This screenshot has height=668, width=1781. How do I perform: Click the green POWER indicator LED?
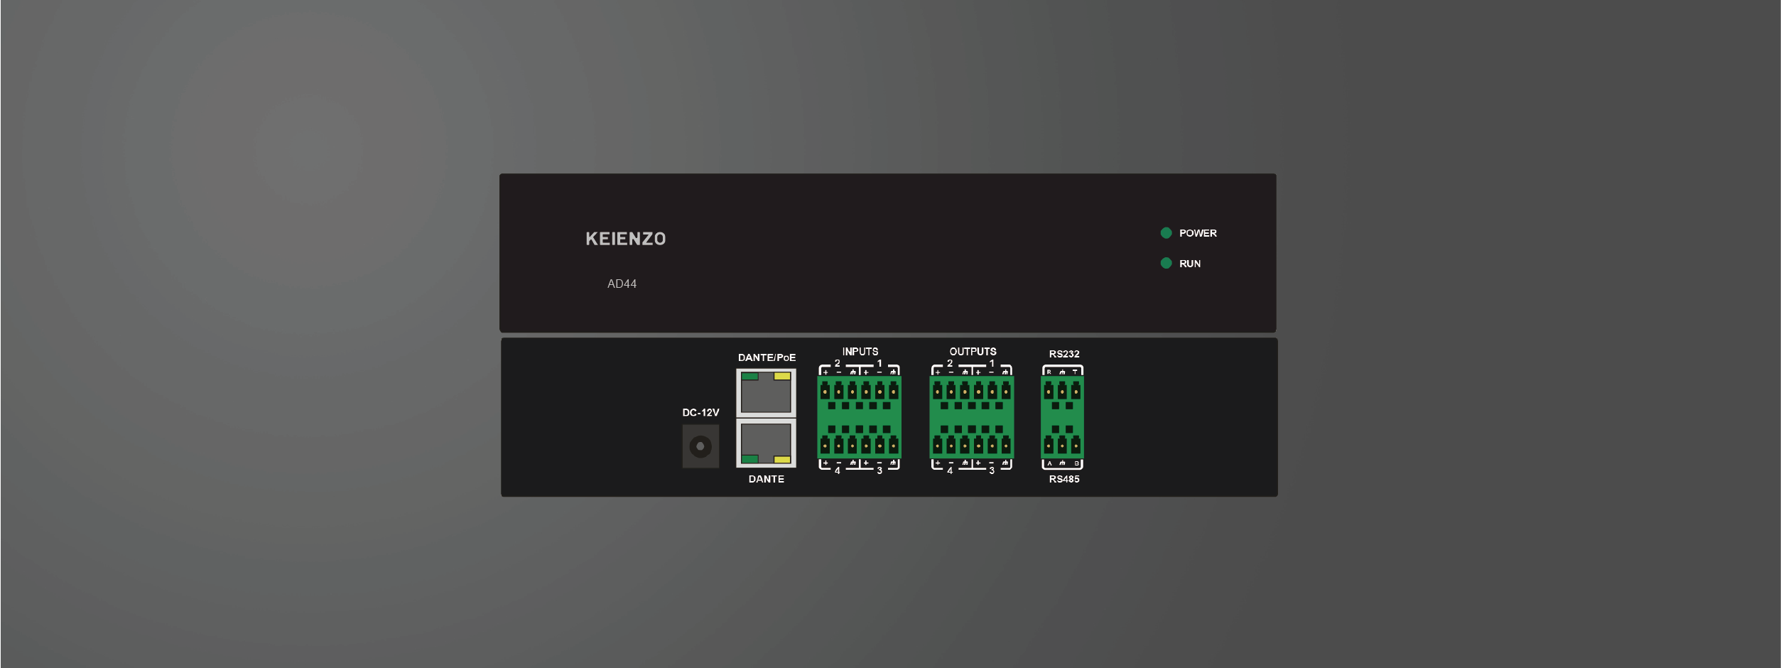click(x=1166, y=233)
